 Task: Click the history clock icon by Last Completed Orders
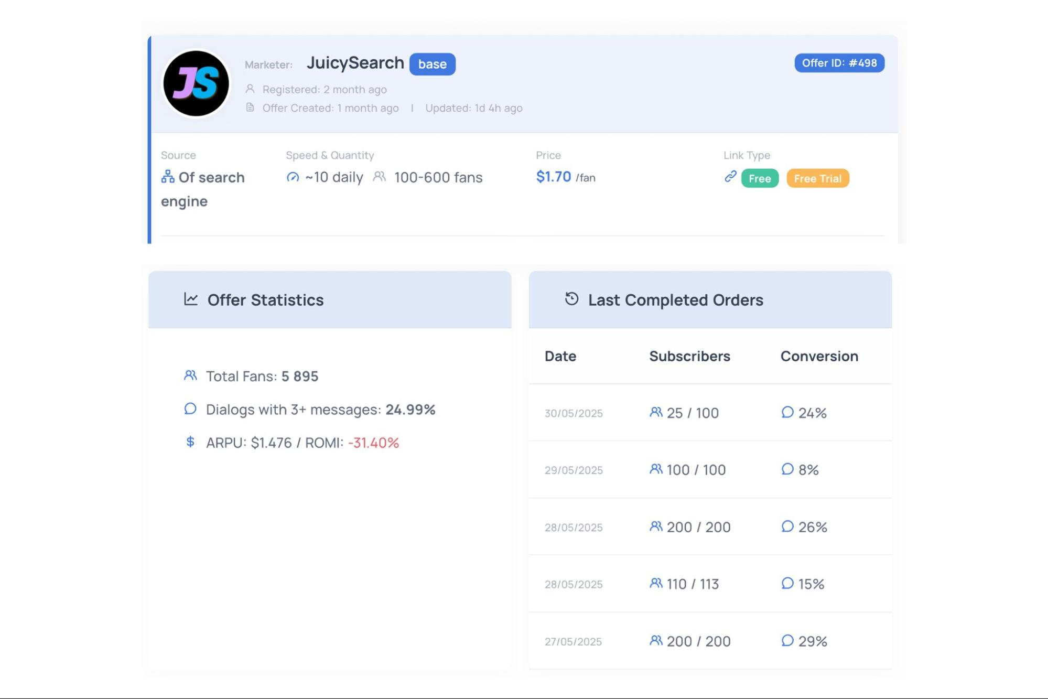(x=571, y=299)
